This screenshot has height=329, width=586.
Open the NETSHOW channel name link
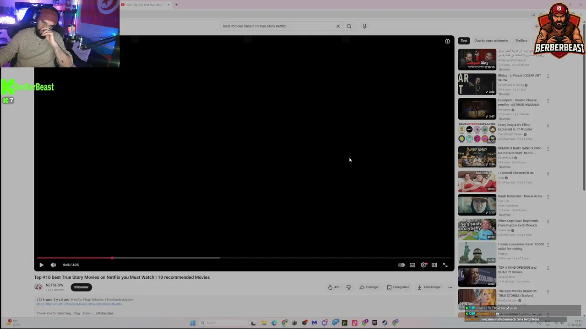tap(54, 285)
